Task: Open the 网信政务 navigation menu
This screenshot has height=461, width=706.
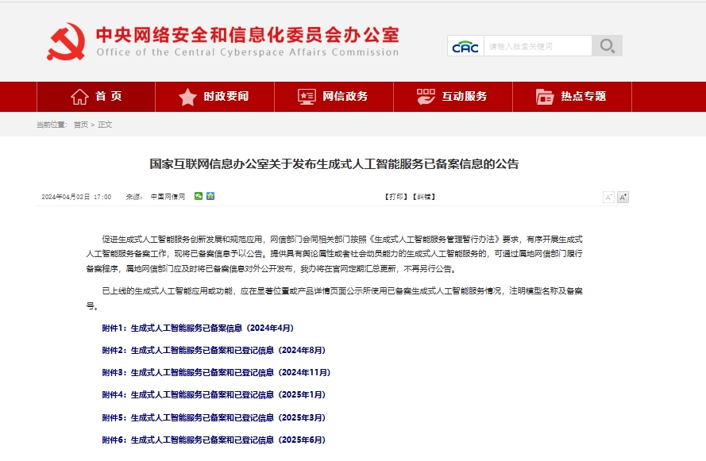Action: click(x=334, y=97)
